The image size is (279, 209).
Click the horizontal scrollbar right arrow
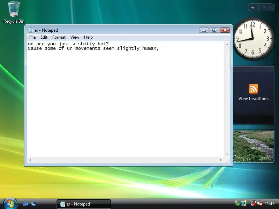point(221,160)
